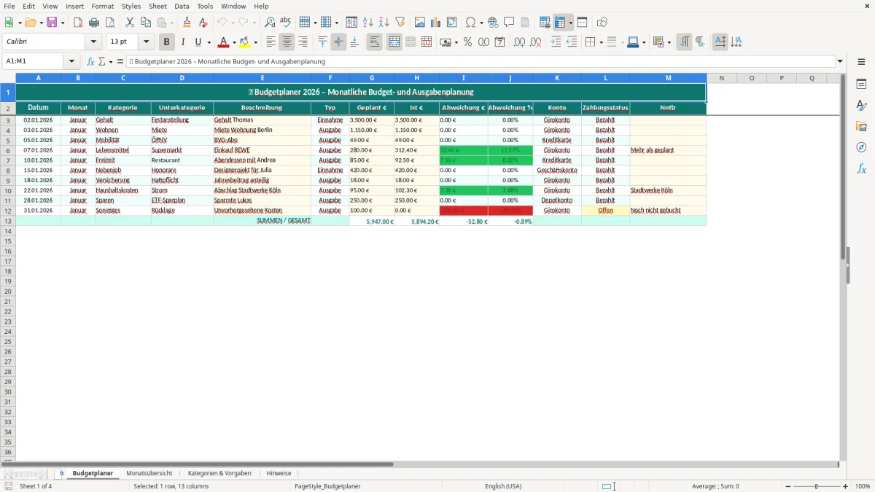Open the Format menu
The image size is (875, 492).
(103, 6)
